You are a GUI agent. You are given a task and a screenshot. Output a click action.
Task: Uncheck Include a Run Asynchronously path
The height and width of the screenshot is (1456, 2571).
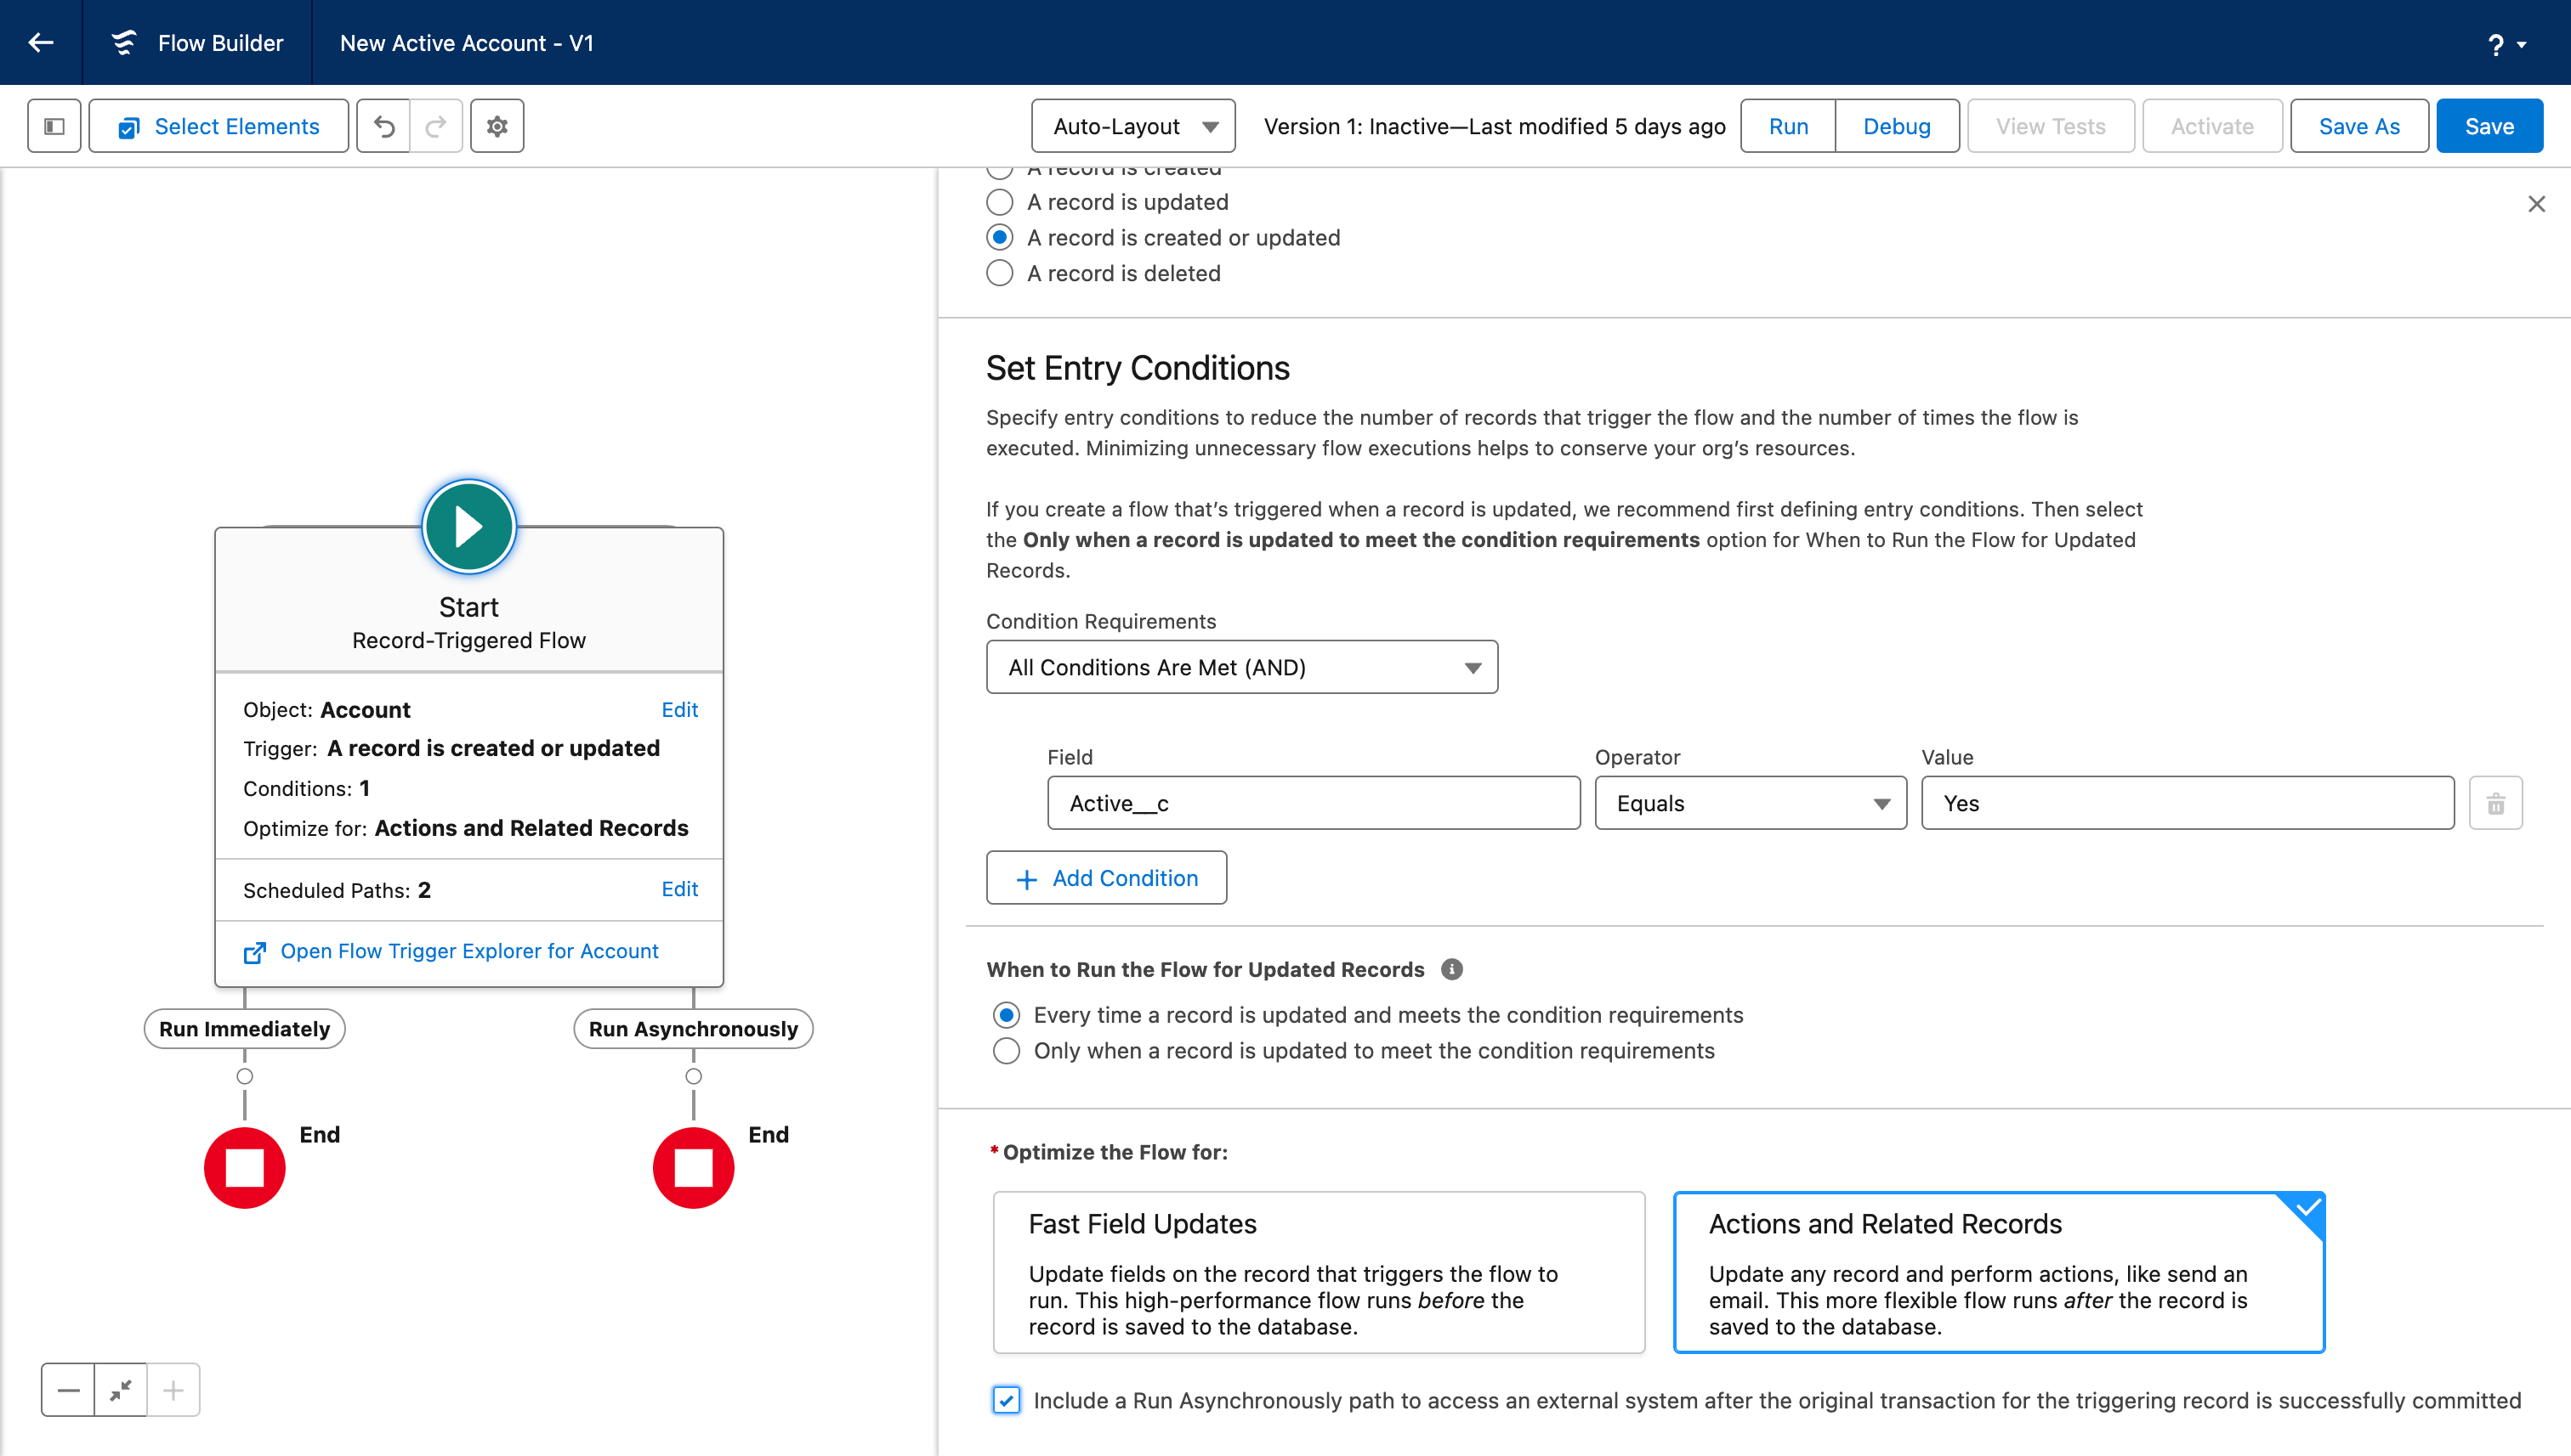pyautogui.click(x=1007, y=1400)
